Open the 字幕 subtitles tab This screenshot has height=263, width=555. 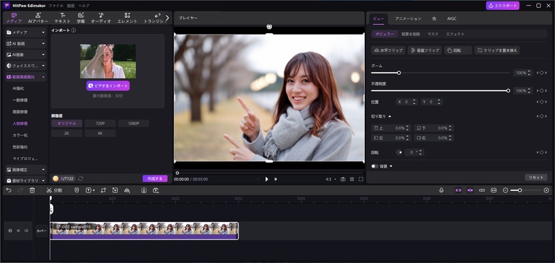tap(80, 18)
